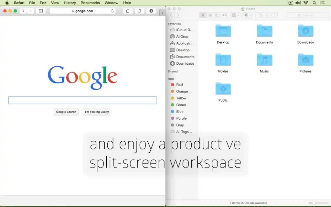Screen dimensions: 331x207
Task: Click the Wi-Fi status icon
Action: [x=306, y=3]
